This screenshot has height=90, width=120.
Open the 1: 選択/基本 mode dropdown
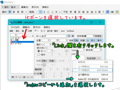tap(10, 7)
